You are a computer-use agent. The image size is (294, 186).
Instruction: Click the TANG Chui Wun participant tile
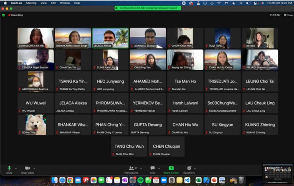(129, 146)
